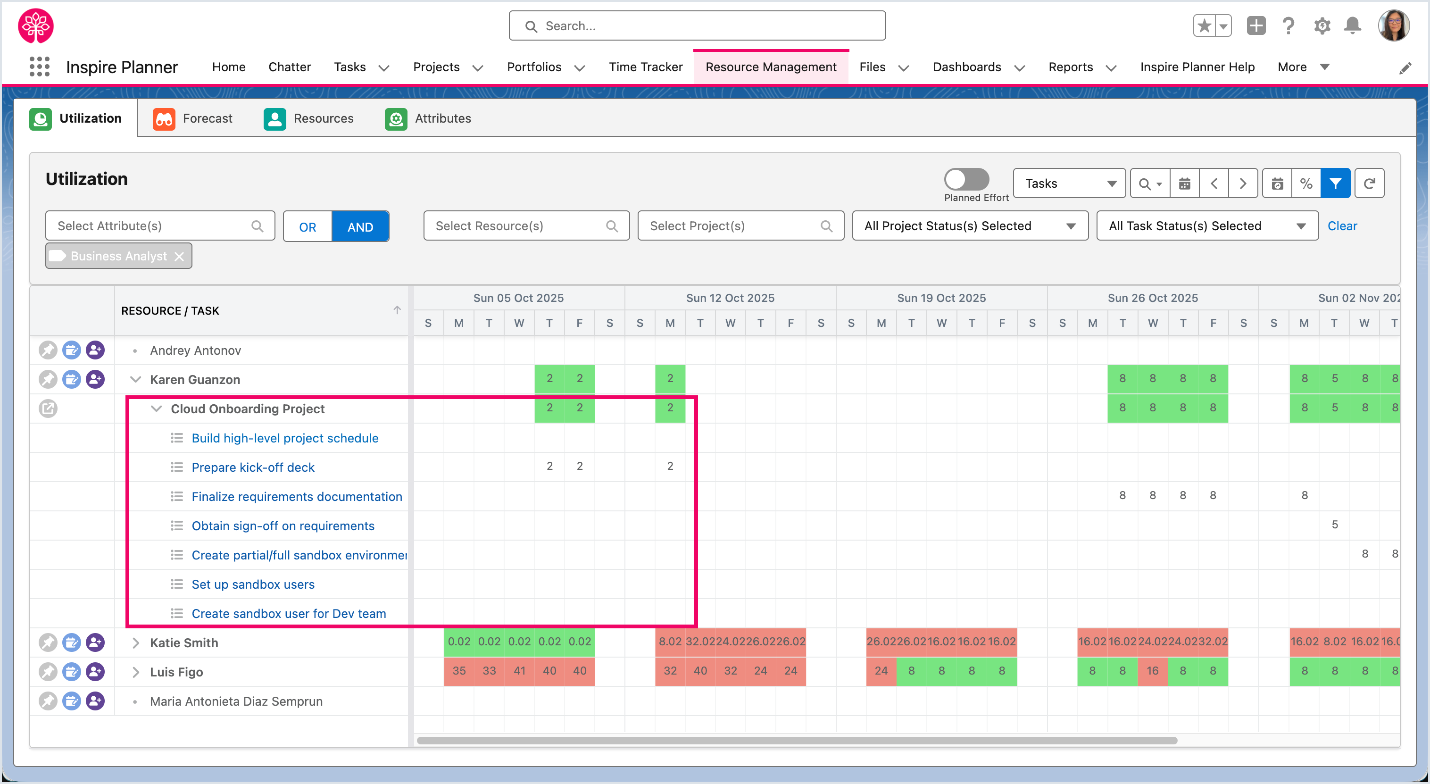1430x784 pixels.
Task: Open the calendar date picker icon
Action: 1184,184
